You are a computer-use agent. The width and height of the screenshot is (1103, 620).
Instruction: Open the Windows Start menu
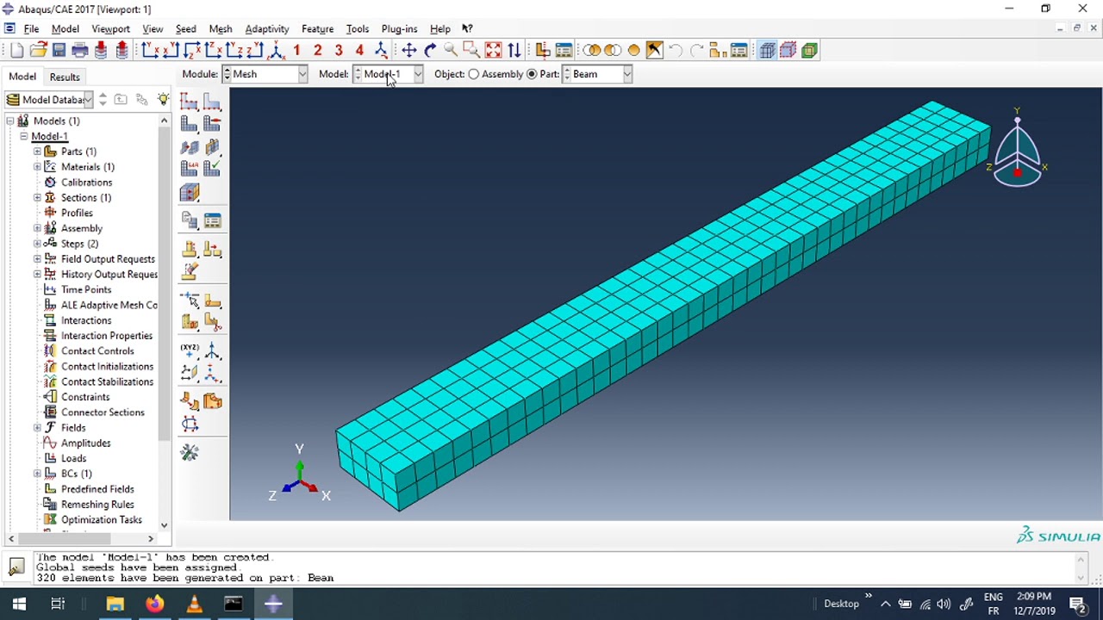coord(19,604)
